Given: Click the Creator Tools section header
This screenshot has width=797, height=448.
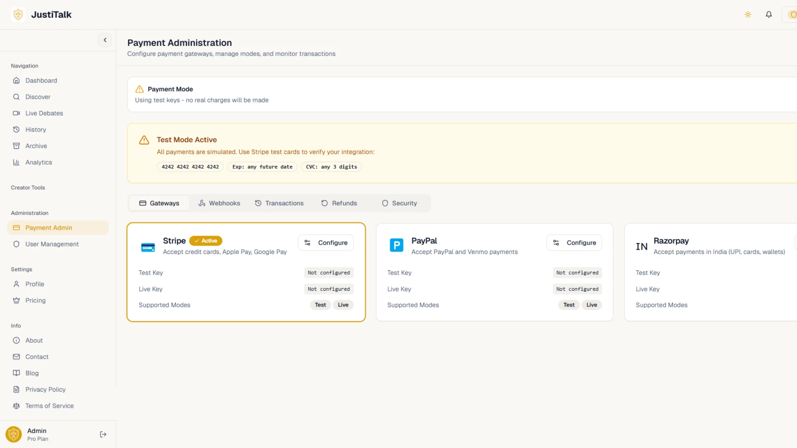Looking at the screenshot, I should pyautogui.click(x=28, y=187).
